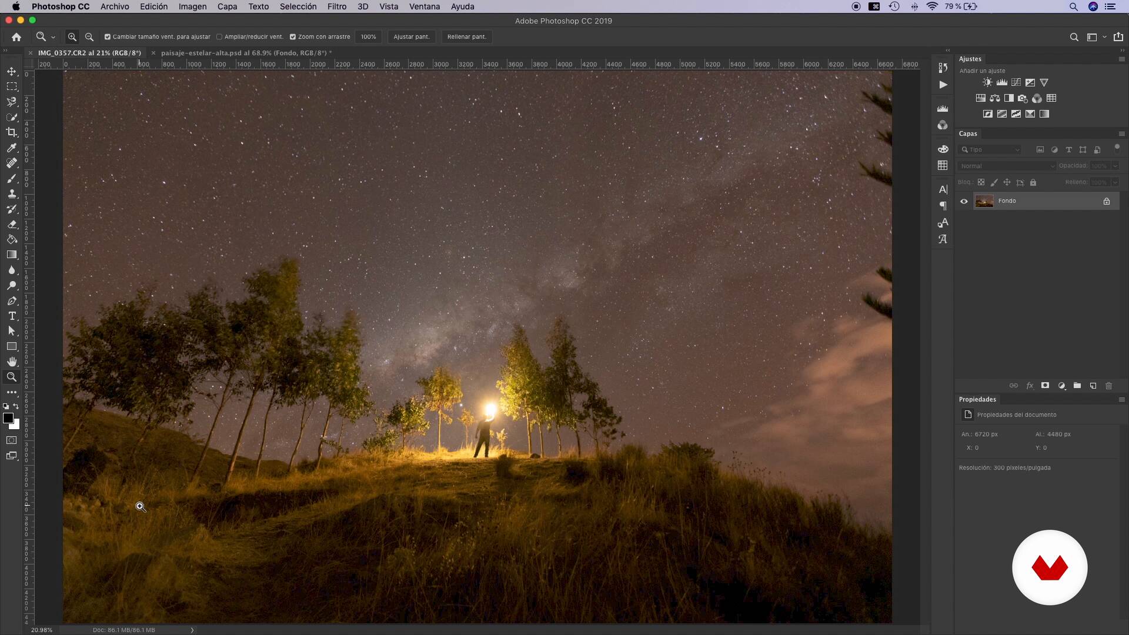Screen dimensions: 1129x635
Task: Select the Horizontal Type tool
Action: (12, 316)
